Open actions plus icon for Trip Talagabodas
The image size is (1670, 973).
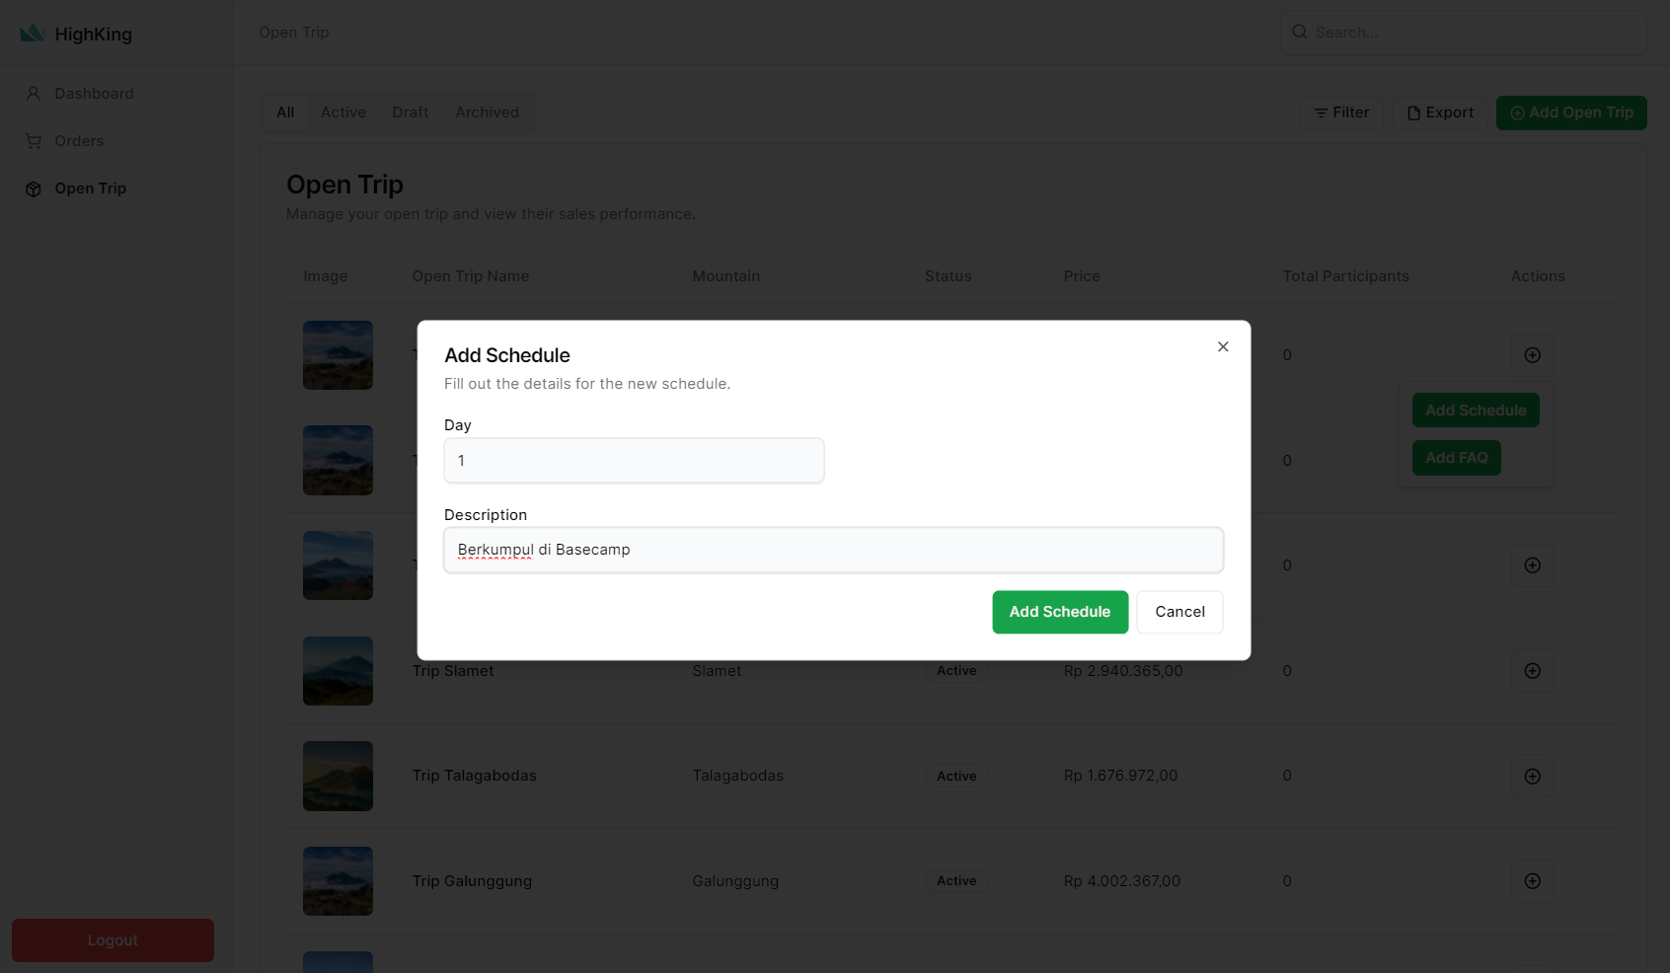(1532, 777)
